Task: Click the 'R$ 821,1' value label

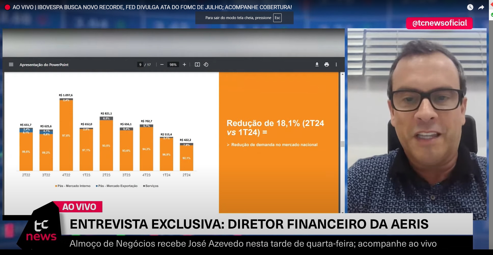Action: pos(106,114)
